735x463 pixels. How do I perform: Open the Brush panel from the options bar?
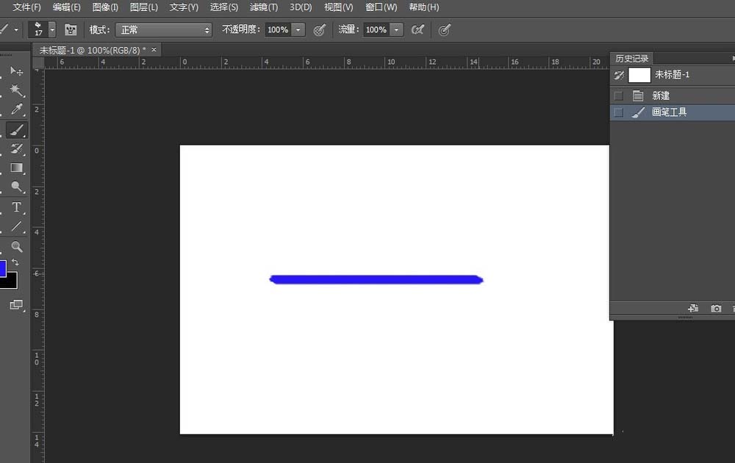click(x=70, y=30)
